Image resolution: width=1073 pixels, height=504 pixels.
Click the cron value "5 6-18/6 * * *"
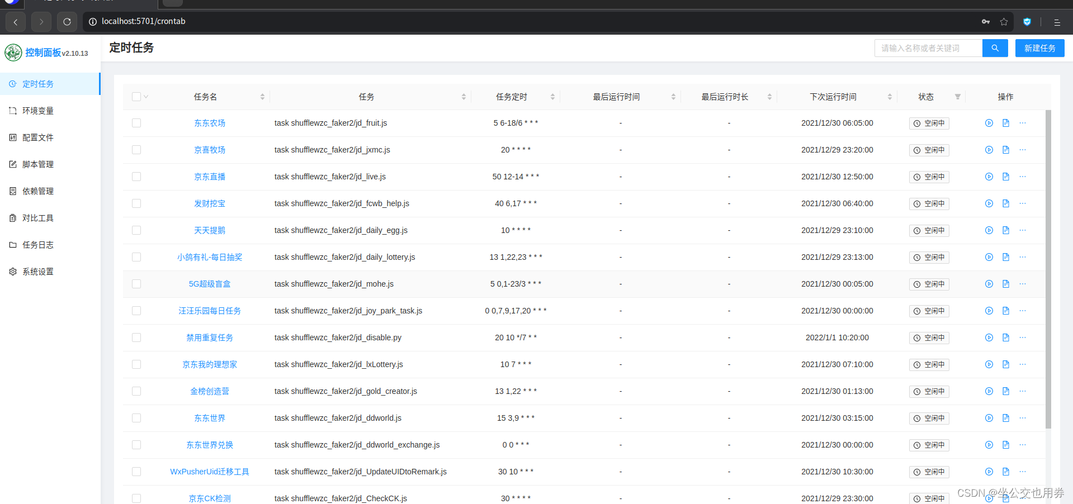coord(516,123)
